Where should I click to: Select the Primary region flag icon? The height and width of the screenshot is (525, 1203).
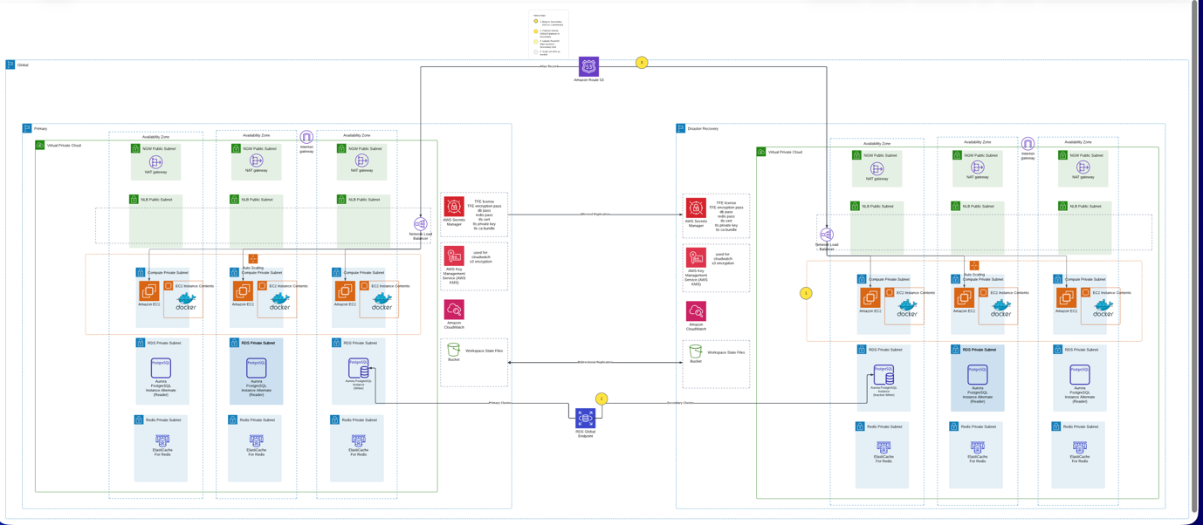click(27, 128)
